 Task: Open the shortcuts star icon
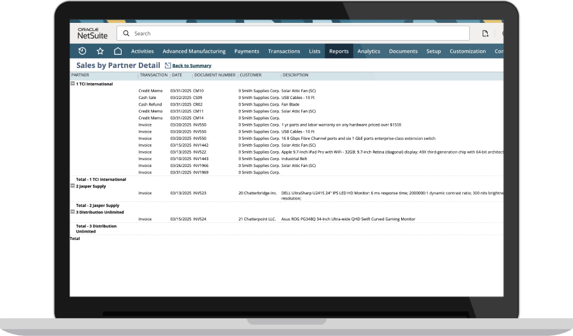100,51
